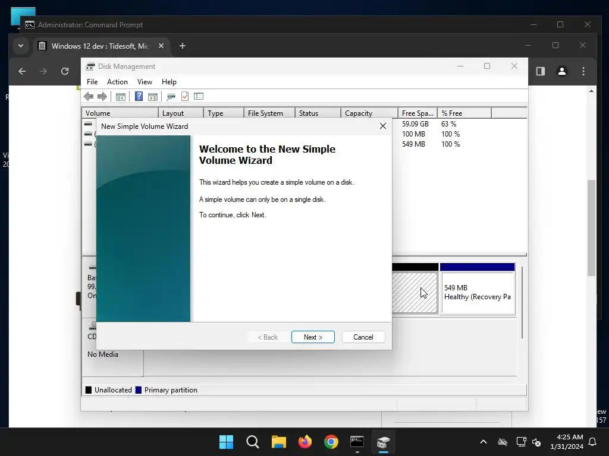The image size is (609, 456).
Task: Open taskbar Search
Action: point(252,442)
